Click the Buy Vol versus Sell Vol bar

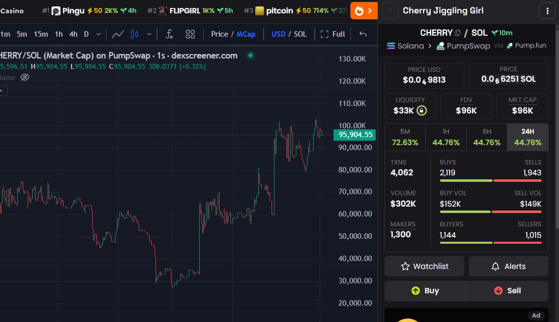point(491,212)
